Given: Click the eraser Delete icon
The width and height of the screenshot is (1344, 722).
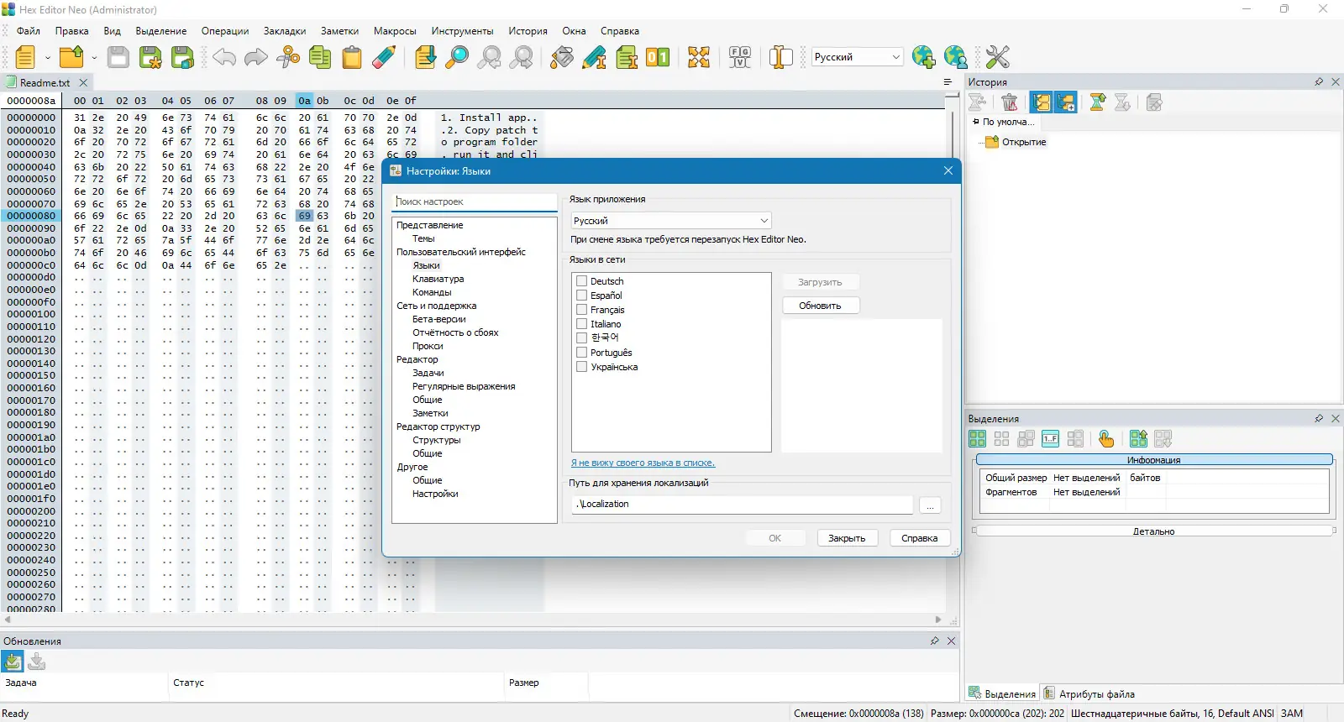Looking at the screenshot, I should point(384,57).
